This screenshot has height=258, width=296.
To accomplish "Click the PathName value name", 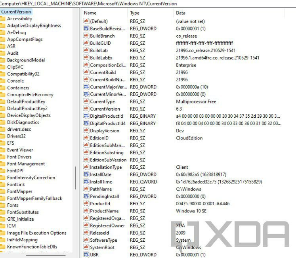I will [101, 189].
